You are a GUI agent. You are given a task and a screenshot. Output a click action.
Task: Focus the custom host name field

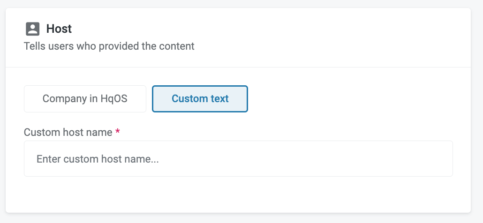(x=238, y=159)
